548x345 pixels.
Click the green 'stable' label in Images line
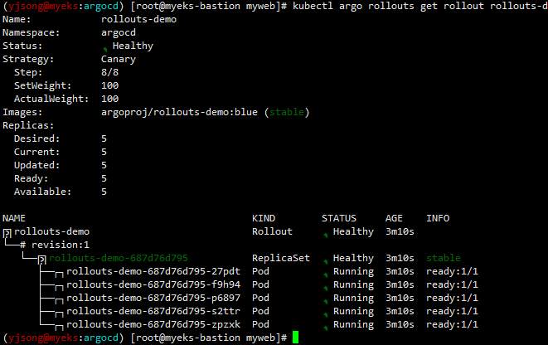click(x=287, y=112)
